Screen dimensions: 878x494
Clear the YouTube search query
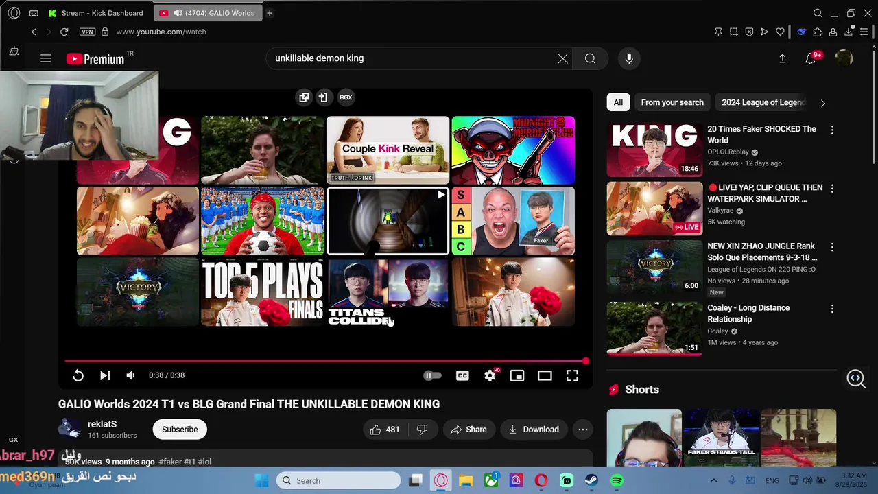(x=562, y=58)
